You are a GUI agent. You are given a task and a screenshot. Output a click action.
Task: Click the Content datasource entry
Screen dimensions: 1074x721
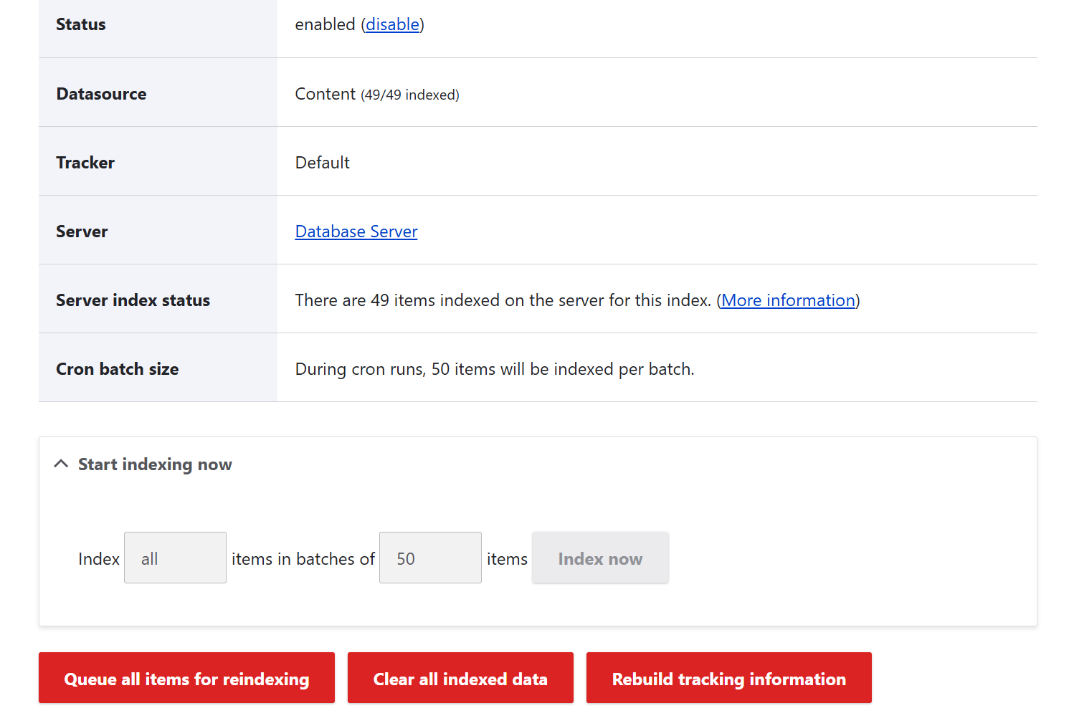325,93
